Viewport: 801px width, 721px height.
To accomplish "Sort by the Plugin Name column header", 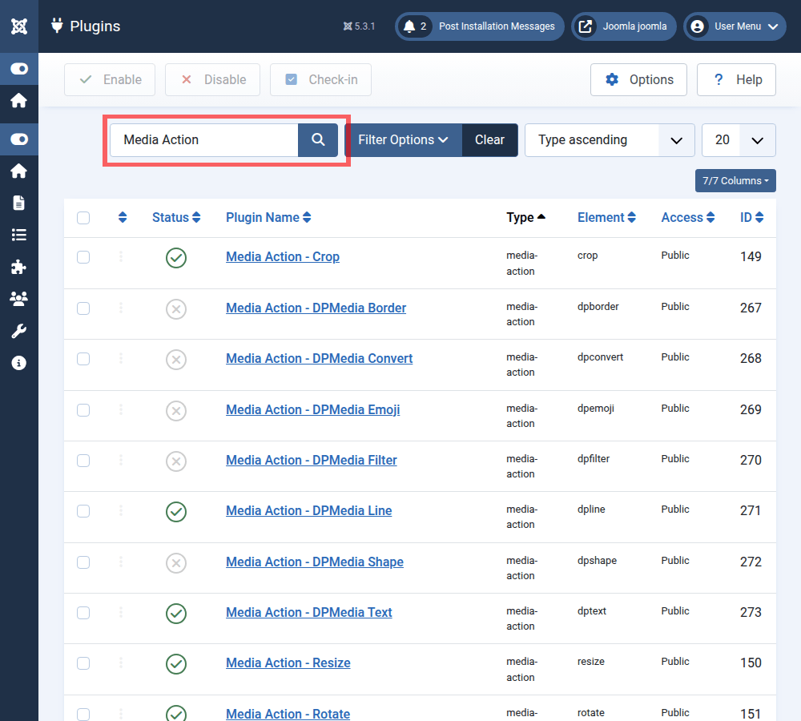I will pyautogui.click(x=268, y=218).
